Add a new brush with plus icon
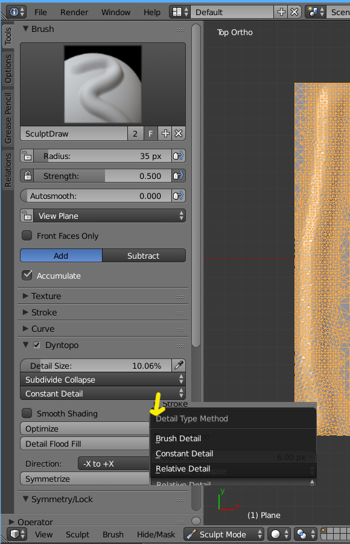 165,134
